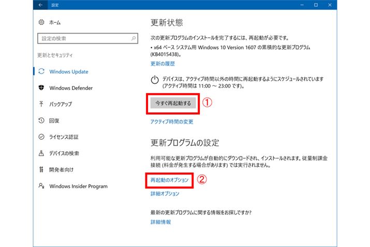
Task: Click the Windows Update refresh icon
Action: point(41,71)
